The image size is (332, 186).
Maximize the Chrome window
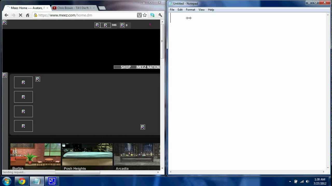tap(150, 3)
